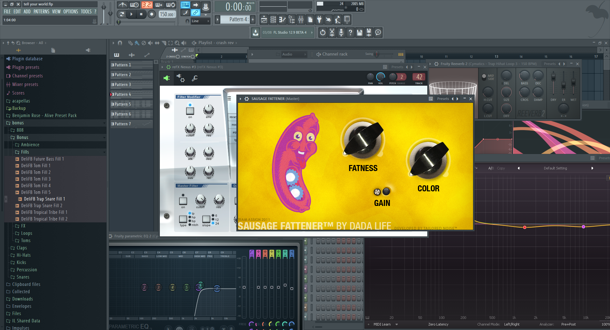Open the project info speech bubble icon
Screen dimensions: 610x330
click(378, 32)
